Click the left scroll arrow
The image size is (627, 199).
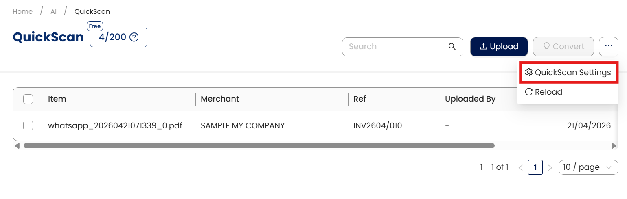coord(17,145)
